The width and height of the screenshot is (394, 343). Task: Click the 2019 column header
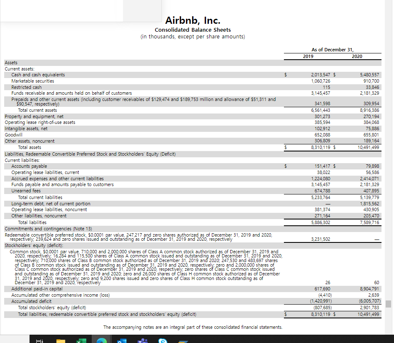pos(308,56)
